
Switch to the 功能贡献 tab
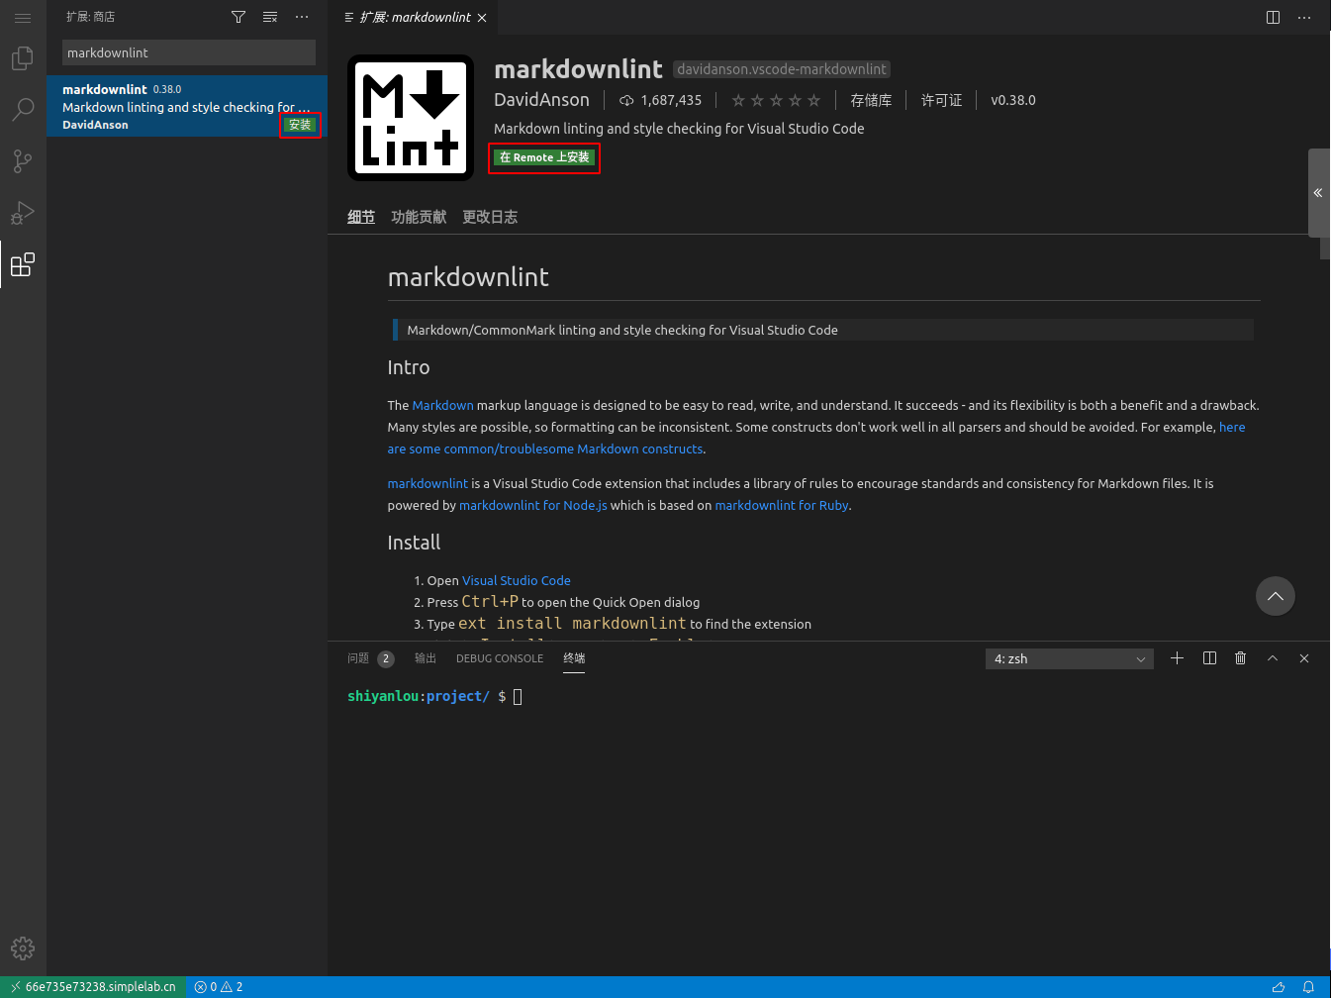[x=419, y=217]
